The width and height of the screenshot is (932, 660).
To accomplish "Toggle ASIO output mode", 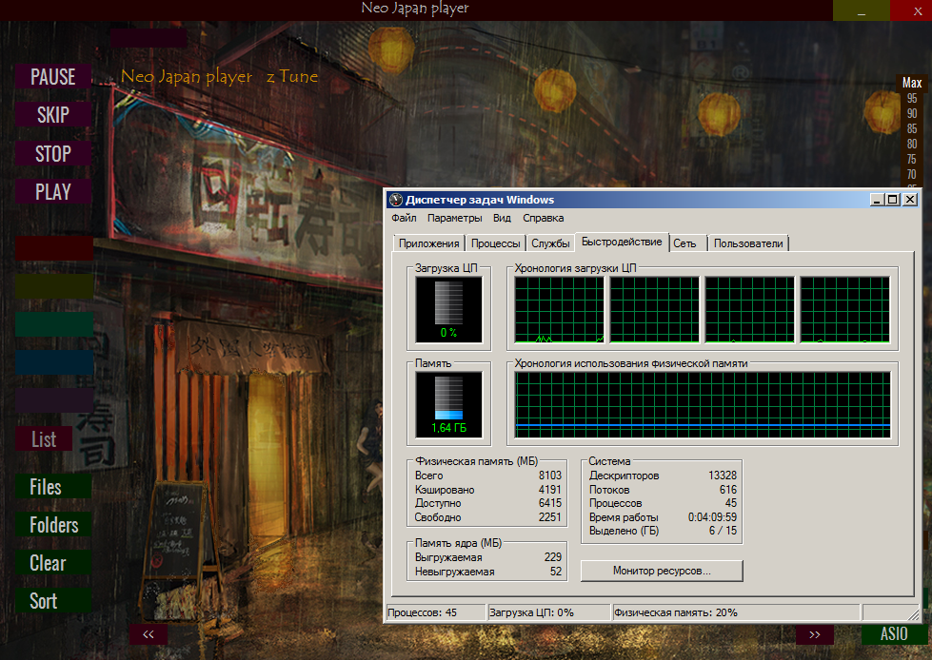I will pyautogui.click(x=894, y=634).
